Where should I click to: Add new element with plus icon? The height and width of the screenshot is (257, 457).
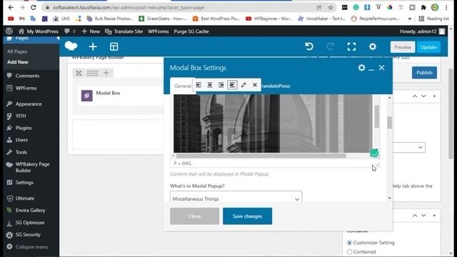93,46
